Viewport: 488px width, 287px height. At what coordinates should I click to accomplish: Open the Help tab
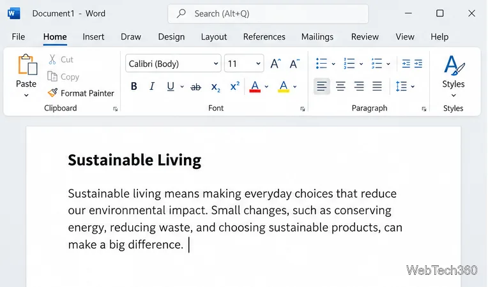coord(439,36)
